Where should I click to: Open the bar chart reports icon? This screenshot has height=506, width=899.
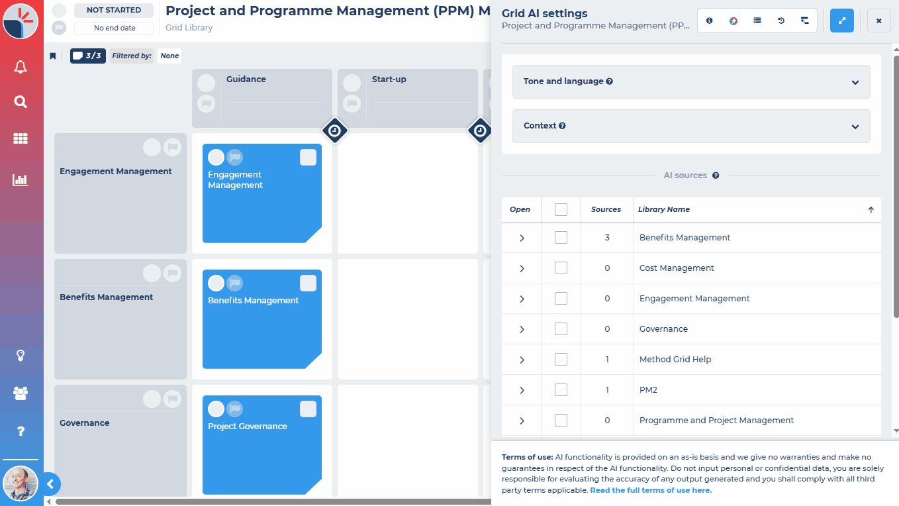pyautogui.click(x=21, y=179)
